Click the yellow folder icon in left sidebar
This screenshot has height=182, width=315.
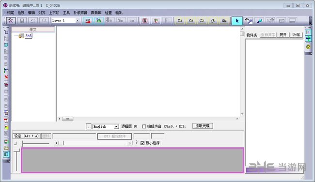[x=6, y=148]
